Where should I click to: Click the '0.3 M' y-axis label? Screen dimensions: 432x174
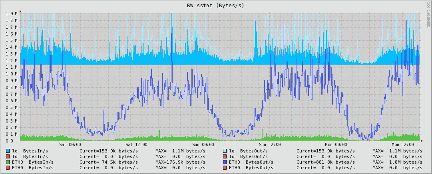point(11,121)
